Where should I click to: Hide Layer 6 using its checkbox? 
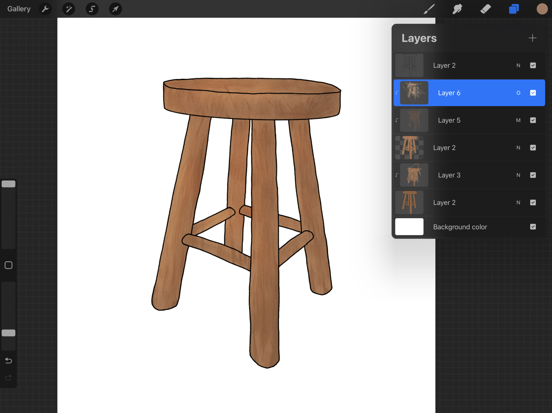click(x=533, y=93)
